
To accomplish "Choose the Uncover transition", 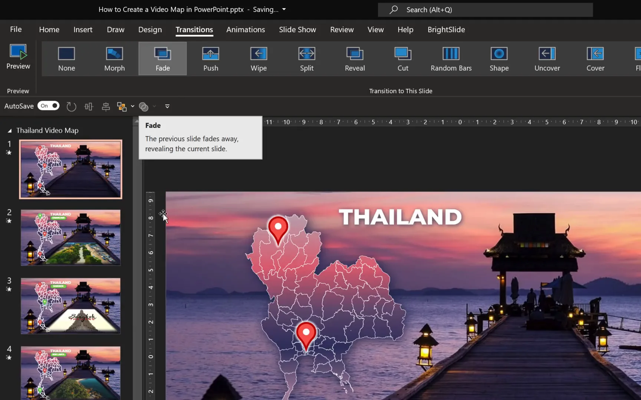I will (547, 59).
